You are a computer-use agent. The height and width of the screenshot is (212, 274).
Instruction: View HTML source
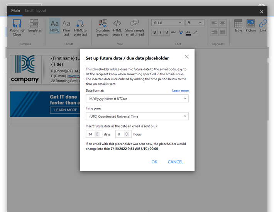point(117,28)
